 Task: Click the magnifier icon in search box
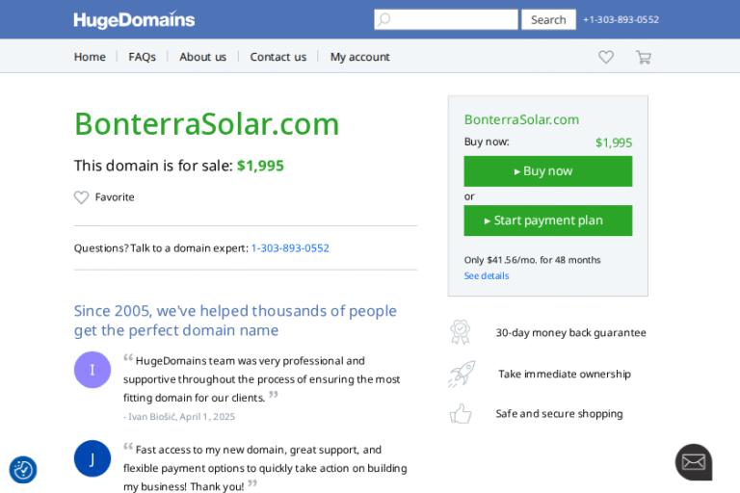point(384,20)
